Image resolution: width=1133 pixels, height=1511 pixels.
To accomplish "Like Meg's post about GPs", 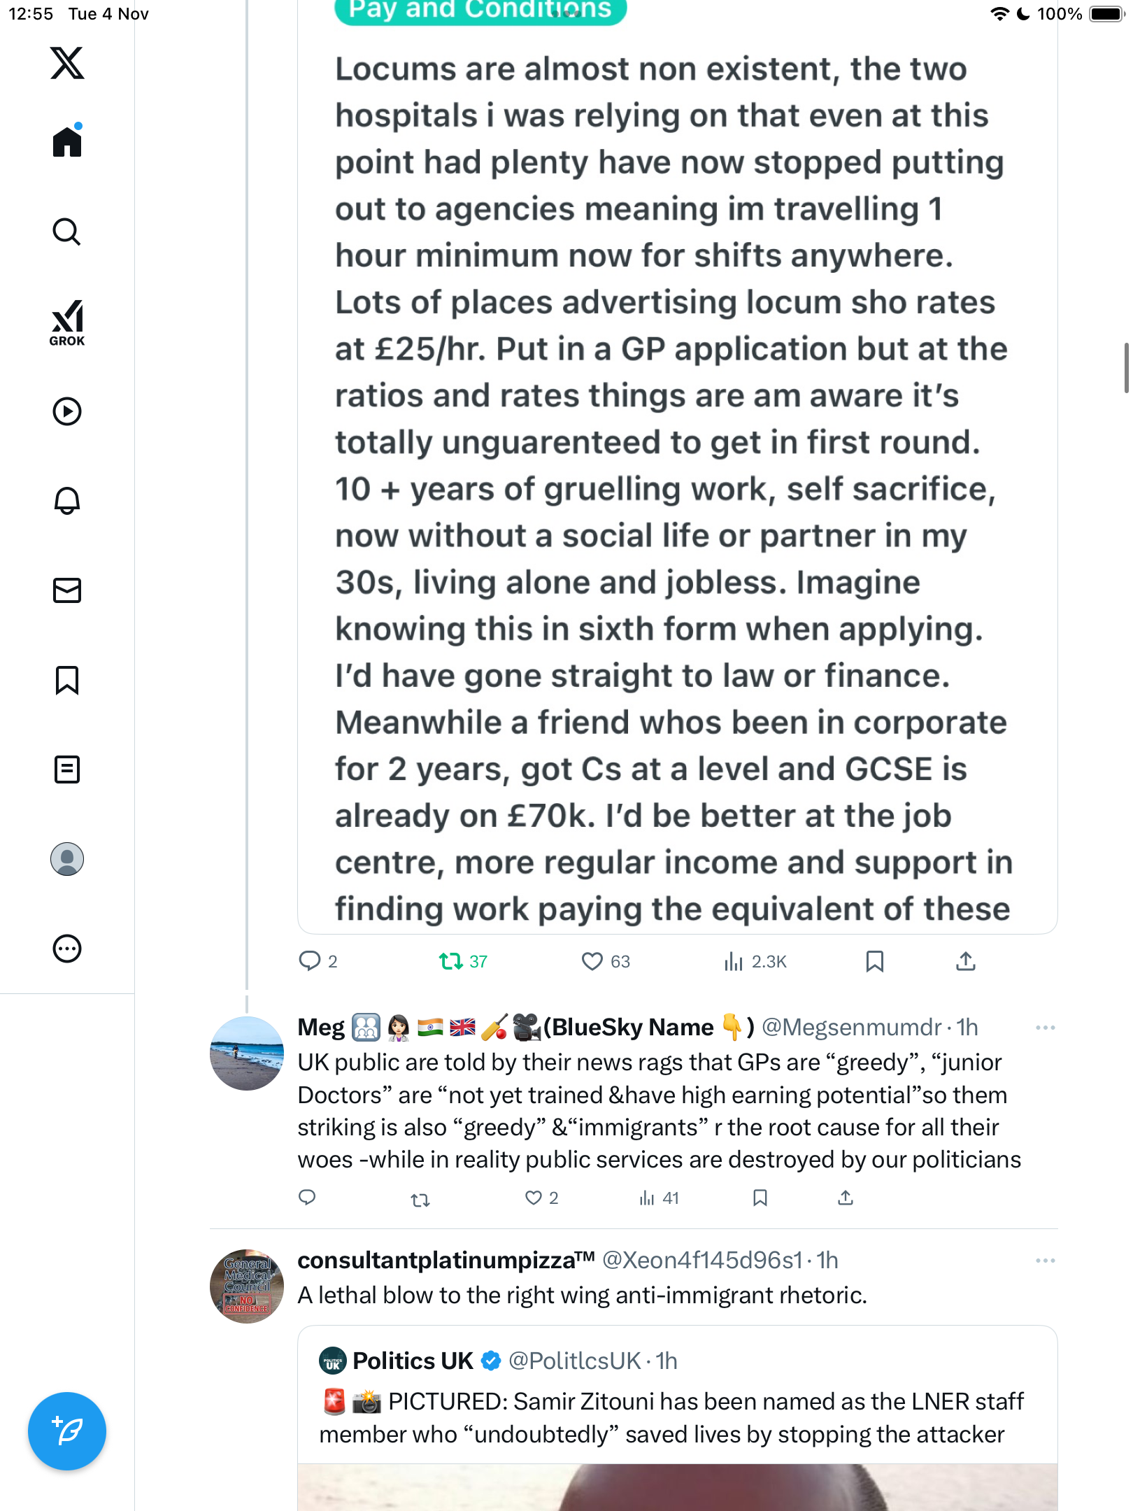I will click(x=534, y=1198).
